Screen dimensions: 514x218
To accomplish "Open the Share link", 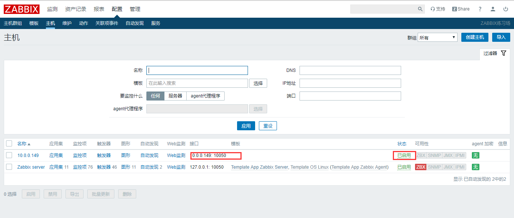I will coord(461,9).
